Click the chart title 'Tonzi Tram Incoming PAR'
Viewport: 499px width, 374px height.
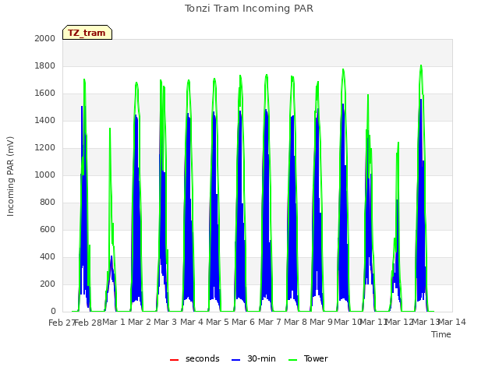pos(249,9)
